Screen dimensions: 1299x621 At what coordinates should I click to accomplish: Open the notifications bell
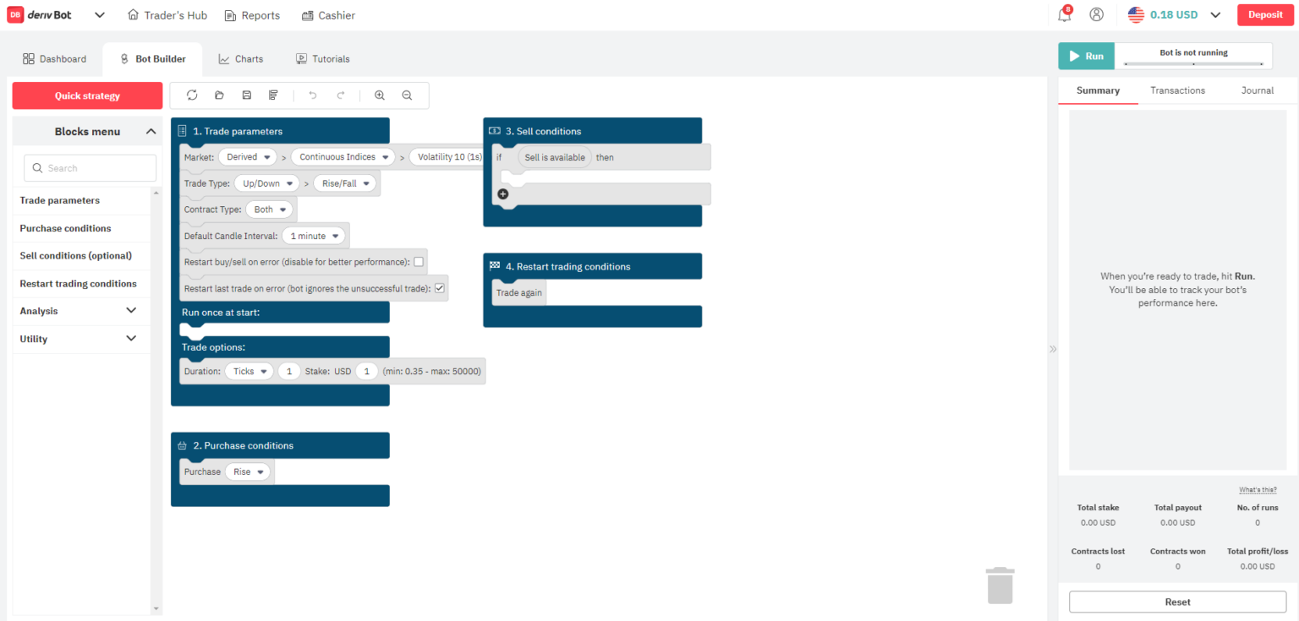tap(1064, 15)
